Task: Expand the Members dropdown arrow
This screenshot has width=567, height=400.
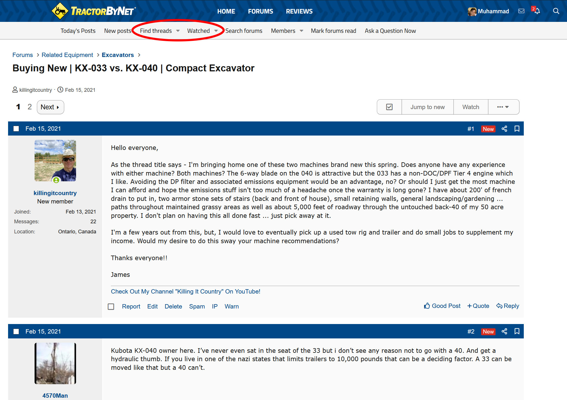Action: [x=301, y=31]
